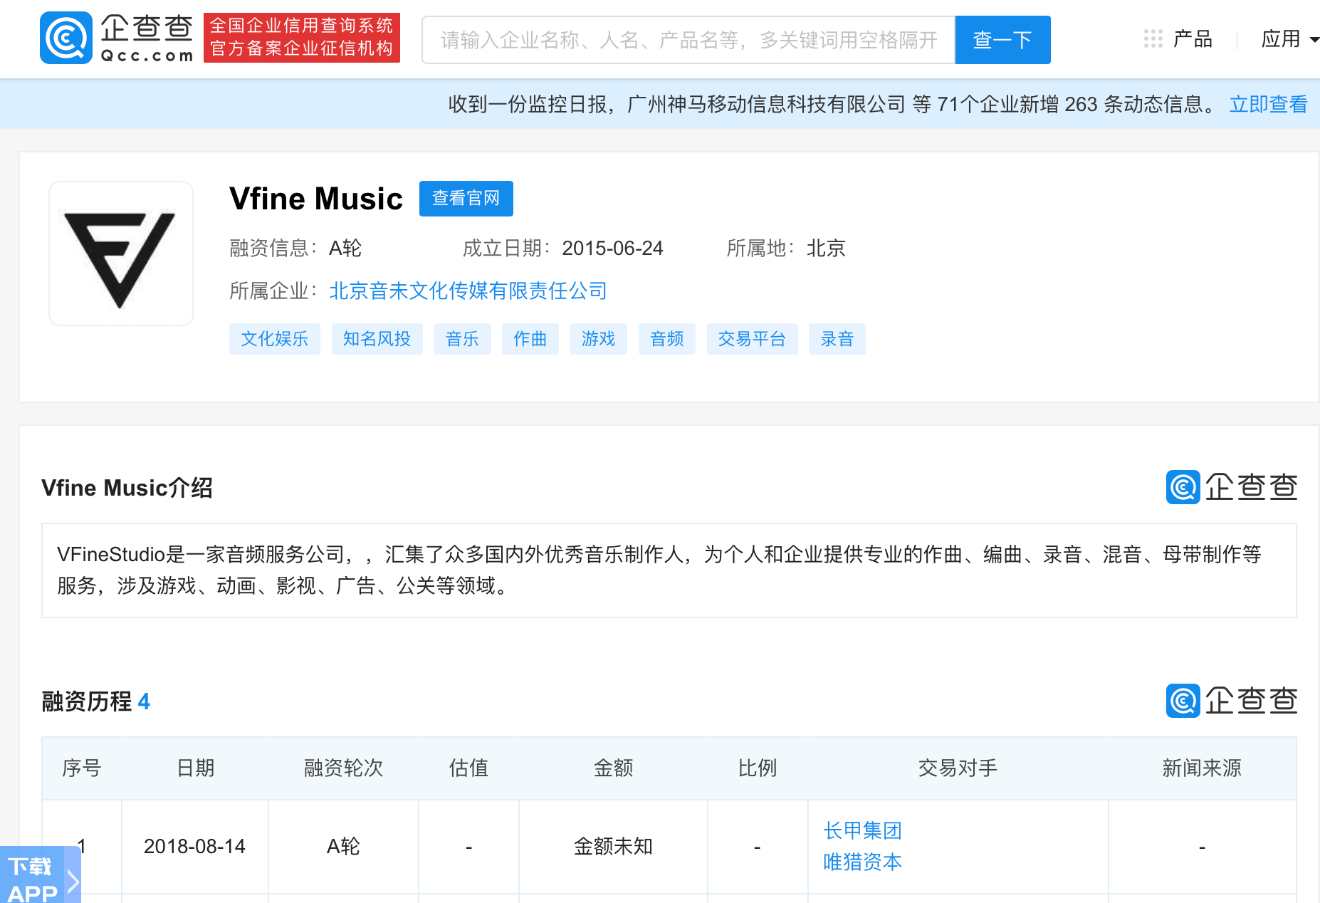
Task: Click the company search input field
Action: click(688, 40)
